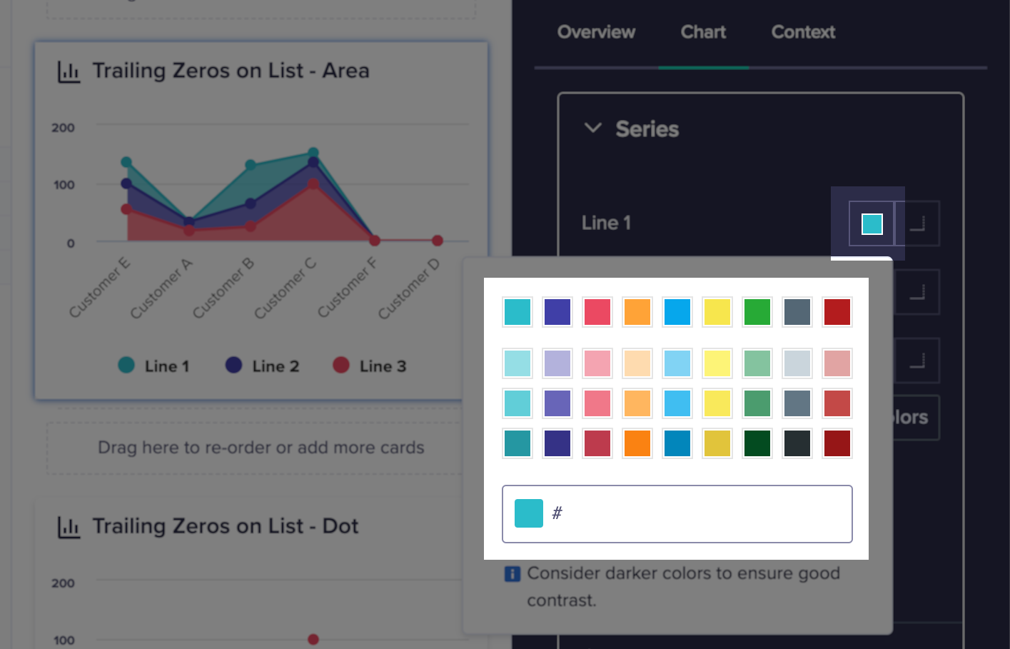The width and height of the screenshot is (1010, 649).
Task: Pick the pale yellow swatch in the second row
Action: coord(717,363)
